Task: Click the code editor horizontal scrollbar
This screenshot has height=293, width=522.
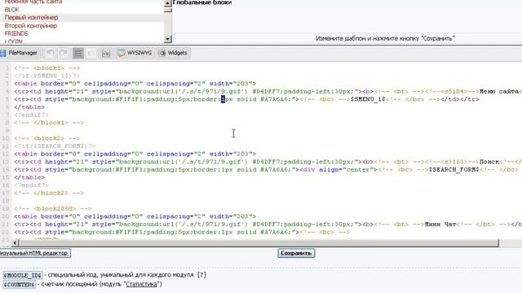Action: 259,243
